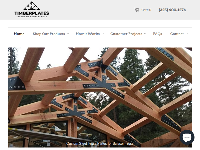Screen dimensions: 200x150
Task: Click the Custom Steel Truss Plates caption
Action: [x=100, y=143]
